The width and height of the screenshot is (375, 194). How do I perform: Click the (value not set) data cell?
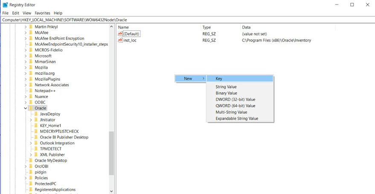click(x=254, y=34)
